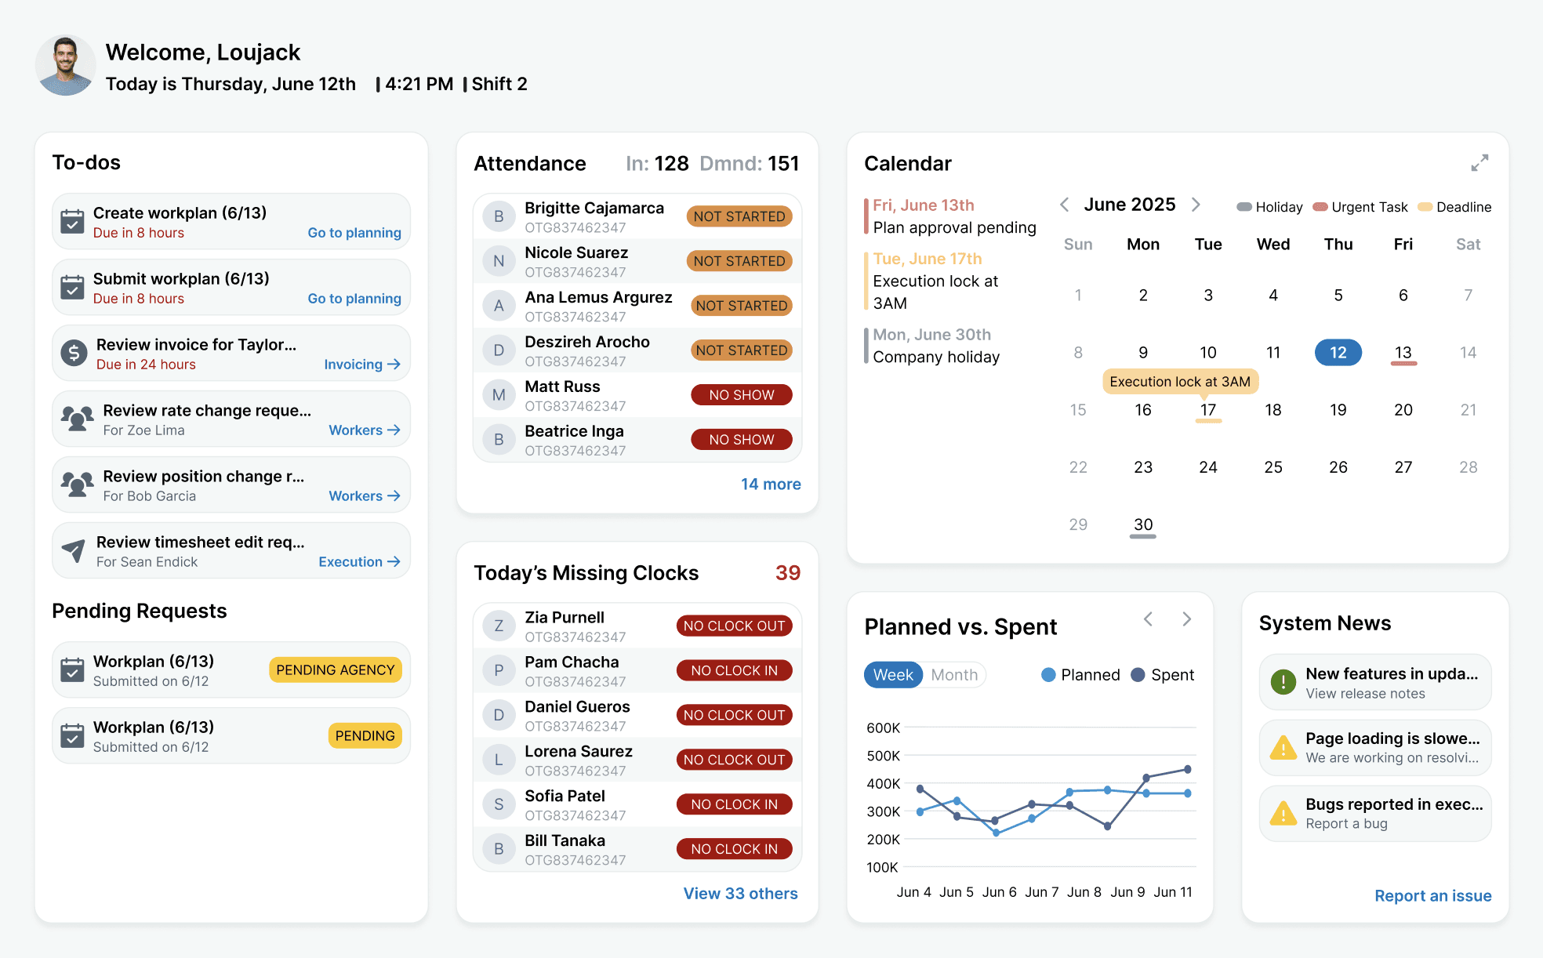Open 14 more attendance entries
This screenshot has height=958, width=1543.
tap(770, 484)
